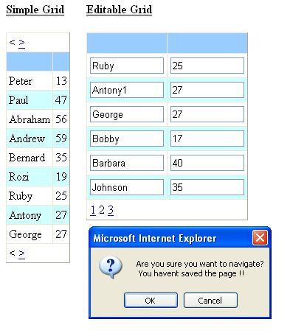Close the Microsoft Internet Explorer dialog
Image resolution: width=290 pixels, height=336 pixels.
[260, 237]
